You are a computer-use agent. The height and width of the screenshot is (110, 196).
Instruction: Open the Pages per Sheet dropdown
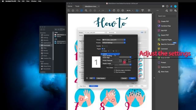(125, 57)
